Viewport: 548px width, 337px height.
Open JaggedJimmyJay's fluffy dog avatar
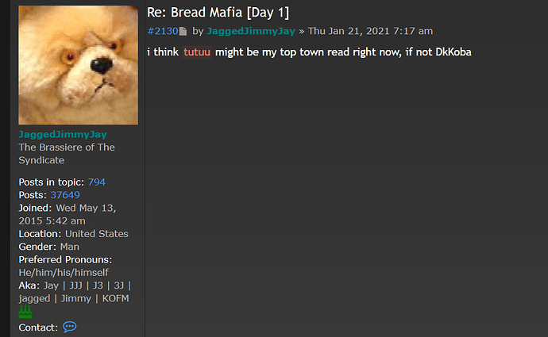click(79, 65)
